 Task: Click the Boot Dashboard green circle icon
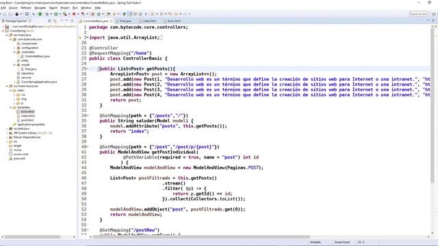[x=40, y=14]
